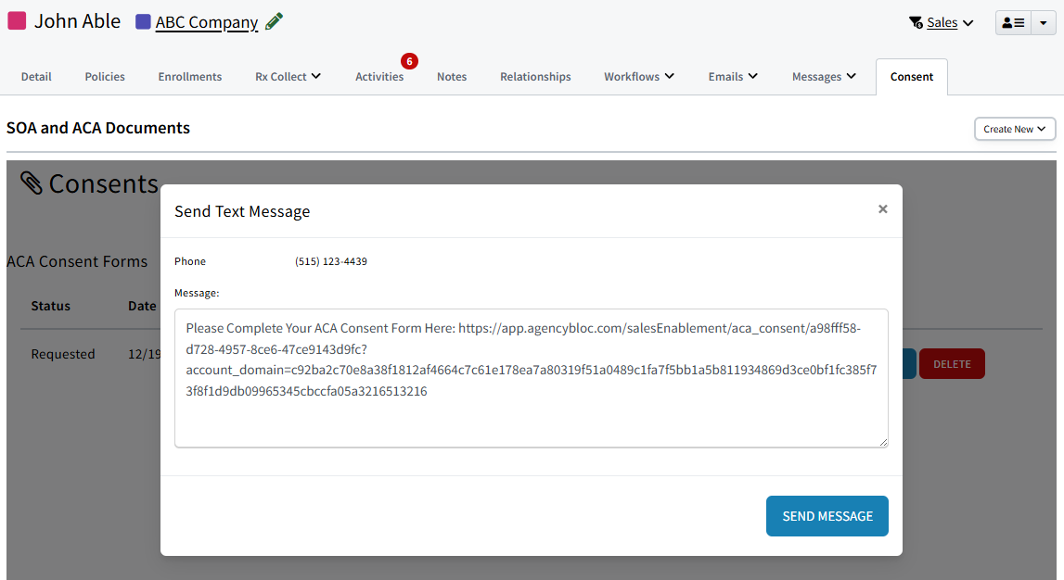Viewport: 1064px width, 580px height.
Task: Click the purple company icon before ABC Company
Action: [x=141, y=20]
